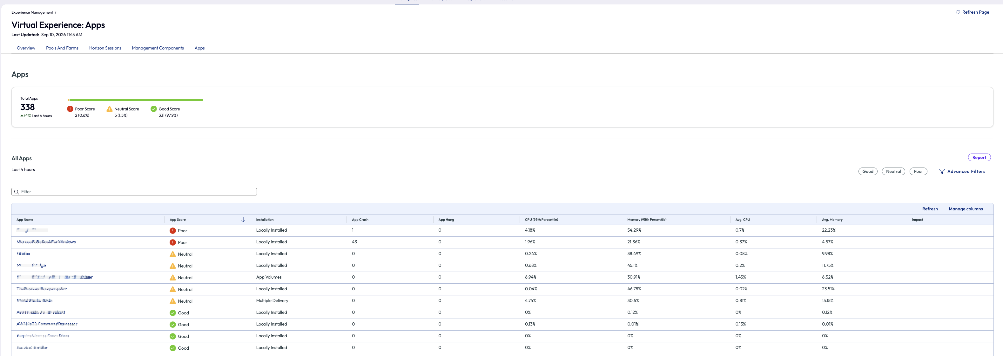The height and width of the screenshot is (356, 1003).
Task: Click the 1.45% Avg. CPU cell
Action: pos(741,277)
